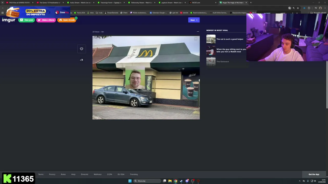Switch to 'The Gamer 15 Prawilniaków' tab

coord(50,3)
